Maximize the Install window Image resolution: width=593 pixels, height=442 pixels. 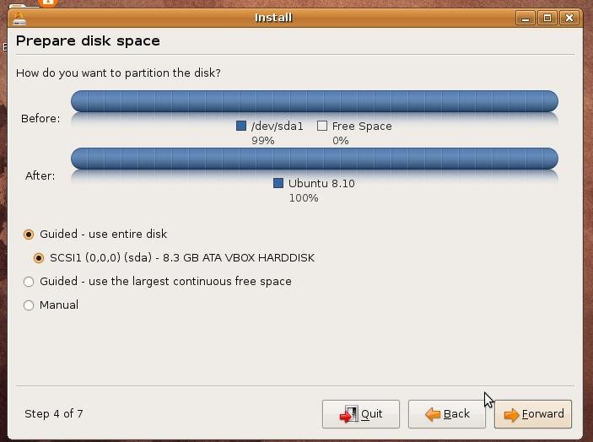point(547,17)
